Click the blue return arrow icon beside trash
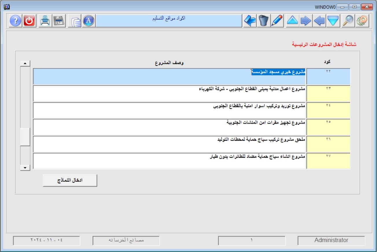 pyautogui.click(x=250, y=21)
